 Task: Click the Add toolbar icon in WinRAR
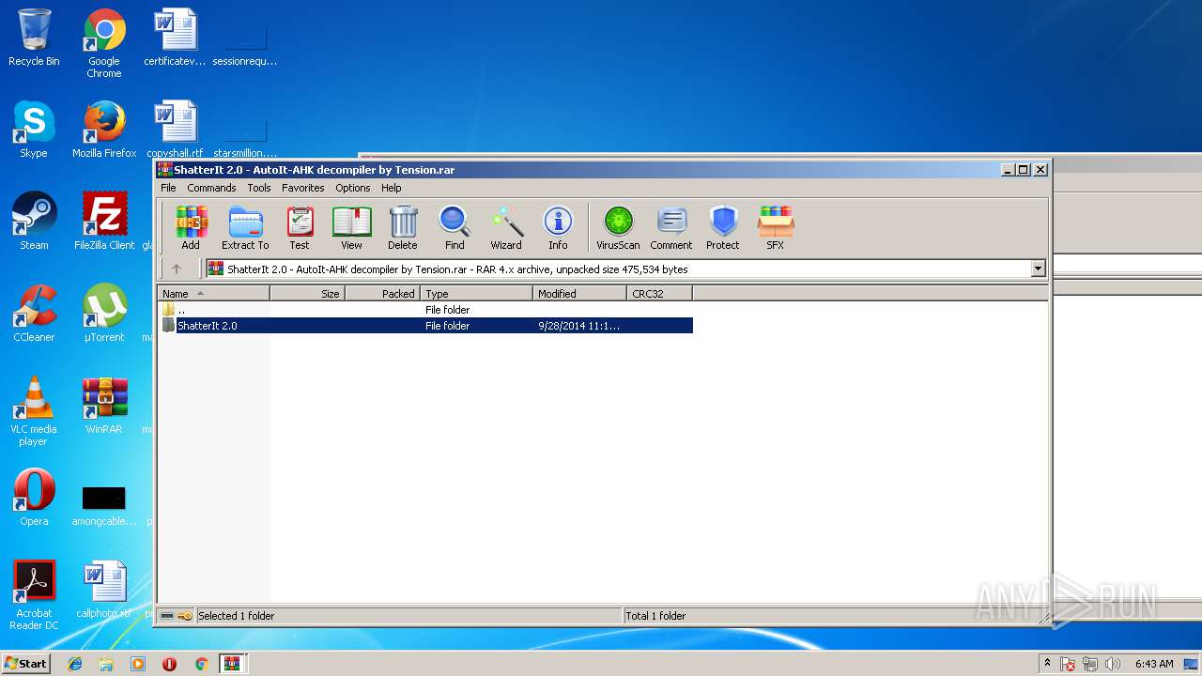[191, 228]
